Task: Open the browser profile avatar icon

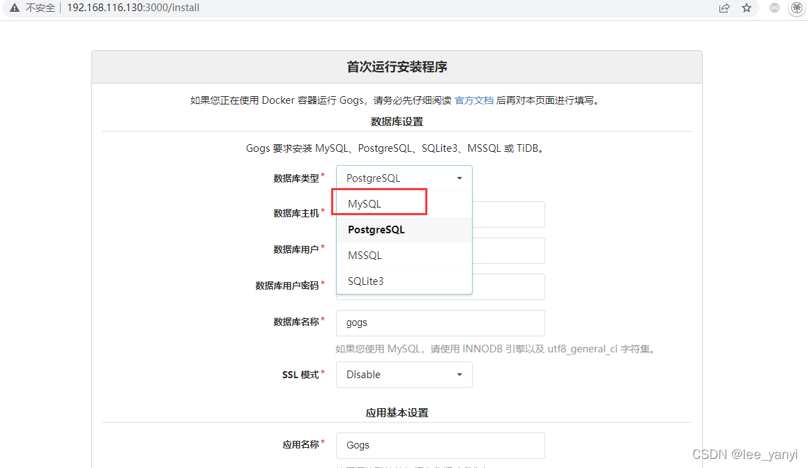Action: [x=797, y=8]
